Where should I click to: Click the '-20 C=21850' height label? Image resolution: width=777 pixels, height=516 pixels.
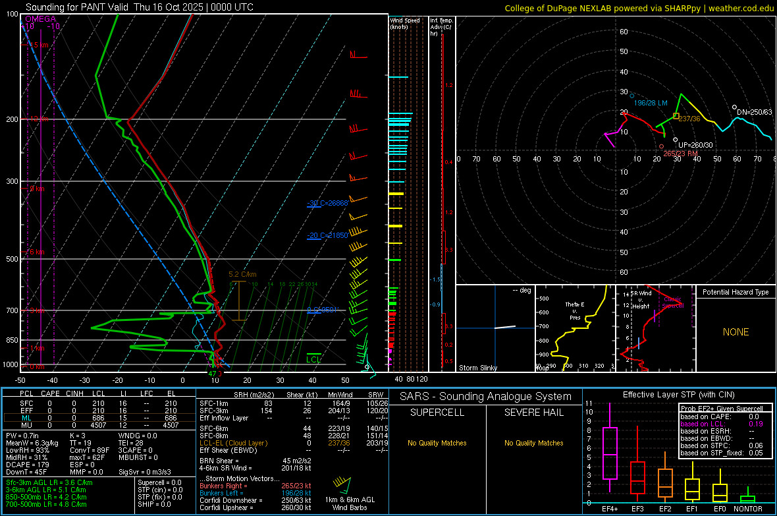tap(327, 235)
